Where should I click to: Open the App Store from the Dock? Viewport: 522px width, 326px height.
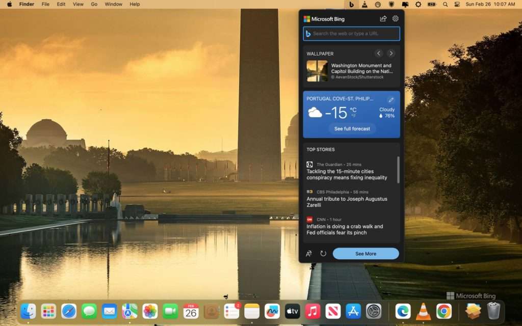(353, 311)
